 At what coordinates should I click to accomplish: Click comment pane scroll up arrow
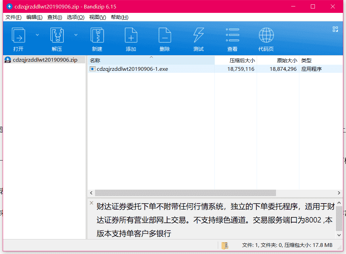click(x=339, y=203)
